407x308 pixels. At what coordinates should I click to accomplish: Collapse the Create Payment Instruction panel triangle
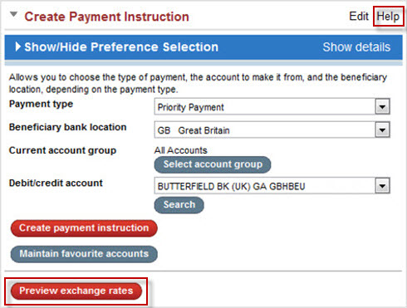[x=13, y=14]
